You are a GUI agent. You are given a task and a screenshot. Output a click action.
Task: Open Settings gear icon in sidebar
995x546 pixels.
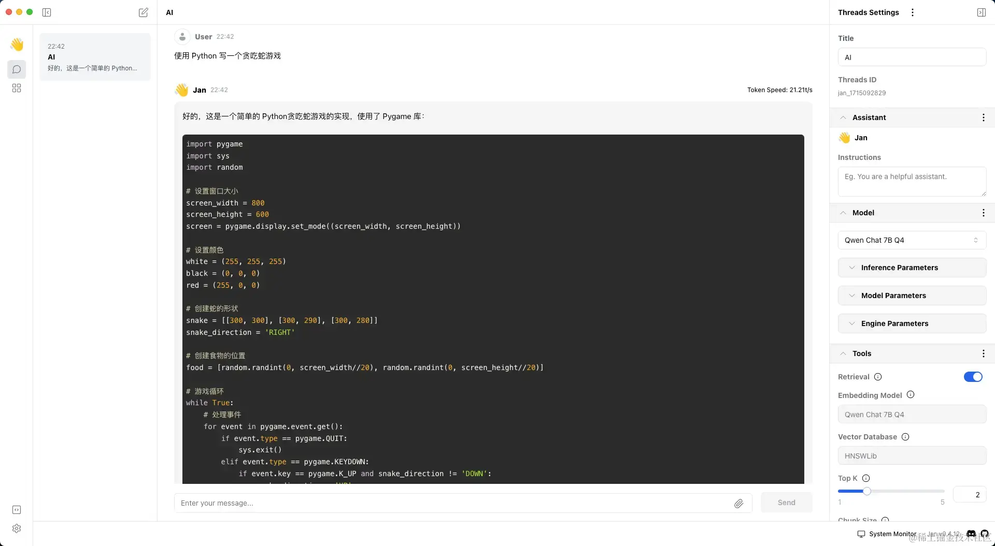point(17,528)
